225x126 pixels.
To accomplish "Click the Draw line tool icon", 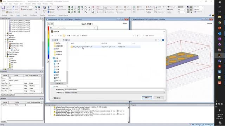I will [86, 7].
